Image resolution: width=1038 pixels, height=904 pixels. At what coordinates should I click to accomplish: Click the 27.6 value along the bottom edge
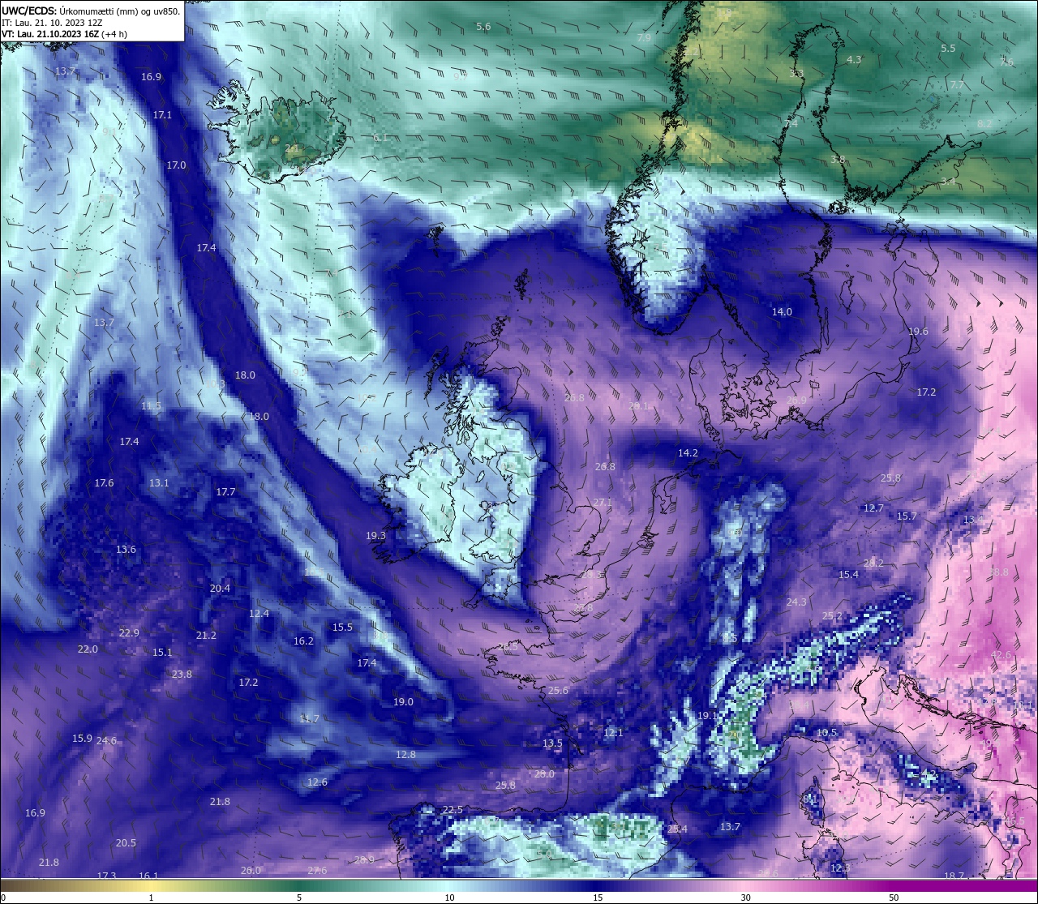[317, 870]
